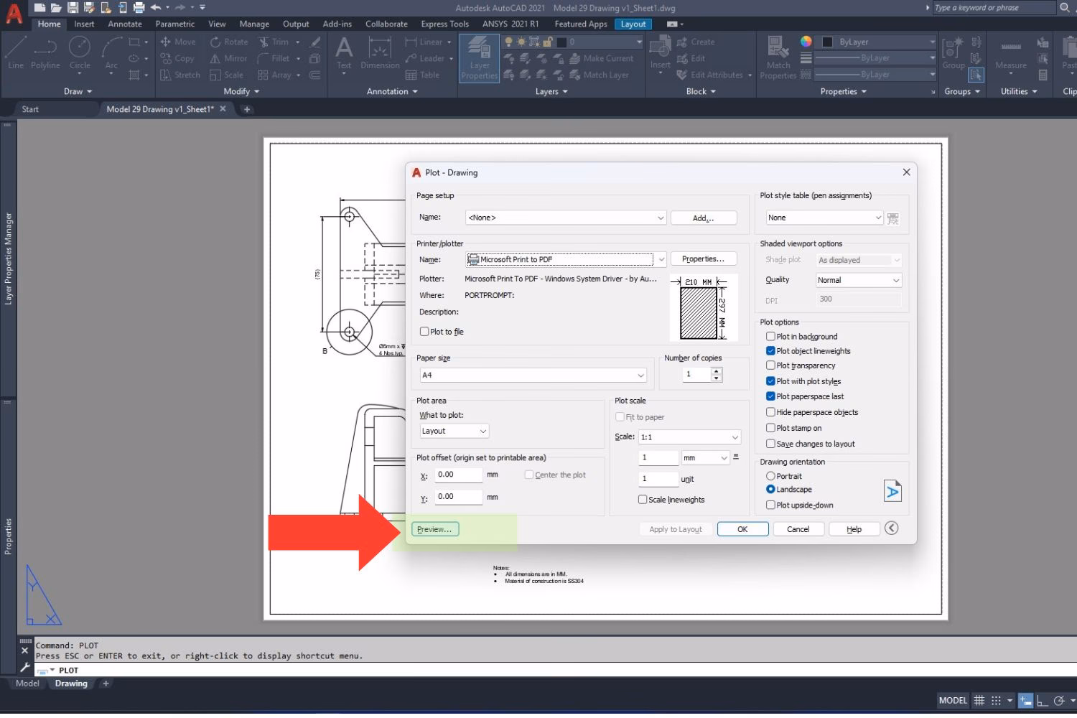The image size is (1077, 718).
Task: Open printer Name dropdown Microsoft Print to PDF
Action: pyautogui.click(x=567, y=259)
